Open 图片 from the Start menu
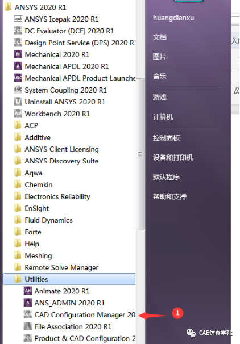Image resolution: width=240 pixels, height=344 pixels. tap(160, 57)
